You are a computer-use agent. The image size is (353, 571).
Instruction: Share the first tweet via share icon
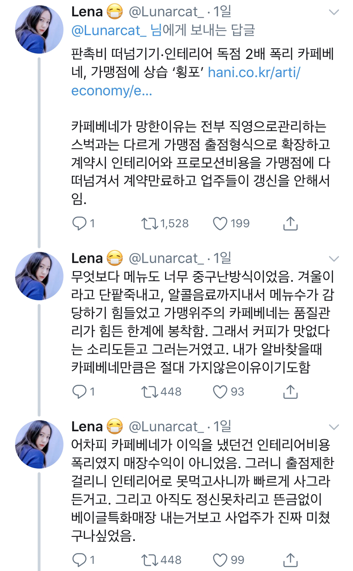(290, 224)
